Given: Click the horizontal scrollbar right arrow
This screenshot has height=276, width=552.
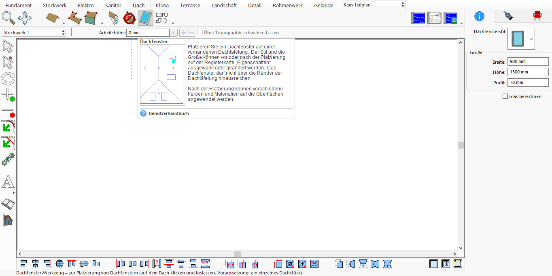Looking at the screenshot, I should click(455, 254).
